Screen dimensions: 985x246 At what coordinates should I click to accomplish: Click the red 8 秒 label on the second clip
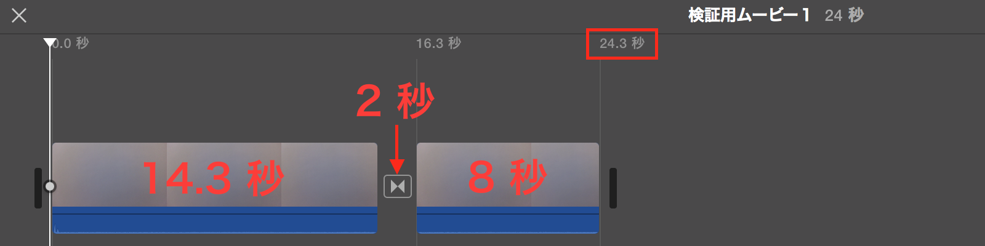pyautogui.click(x=507, y=177)
